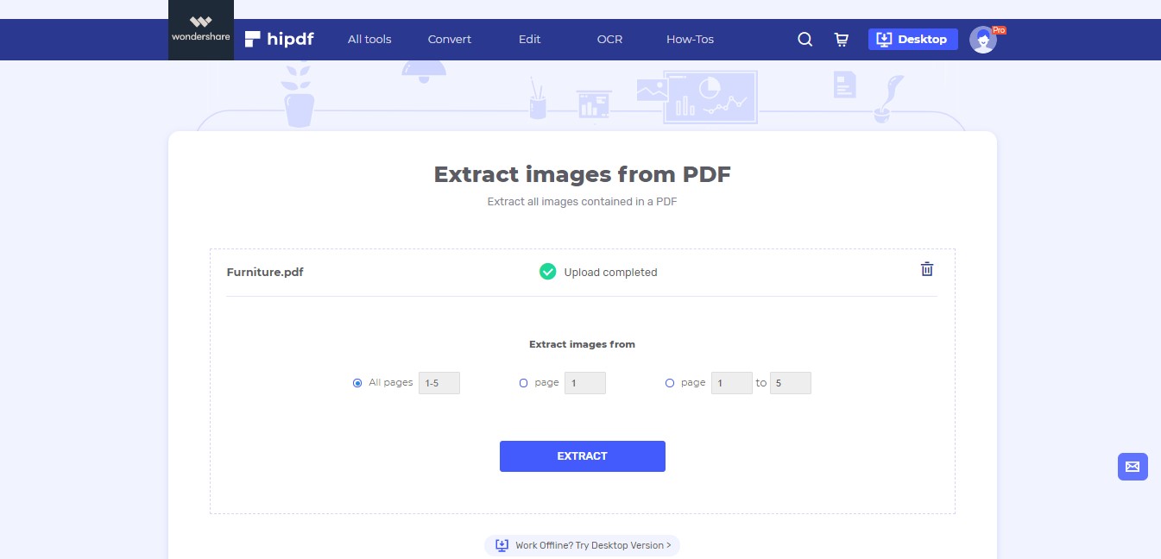1161x559 pixels.
Task: Click the green upload checkmark icon
Action: 547,272
